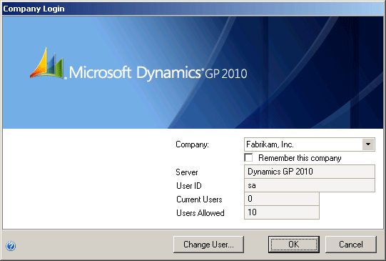The image size is (386, 261).
Task: Click the Users Allowed field showing 10
Action: point(282,212)
